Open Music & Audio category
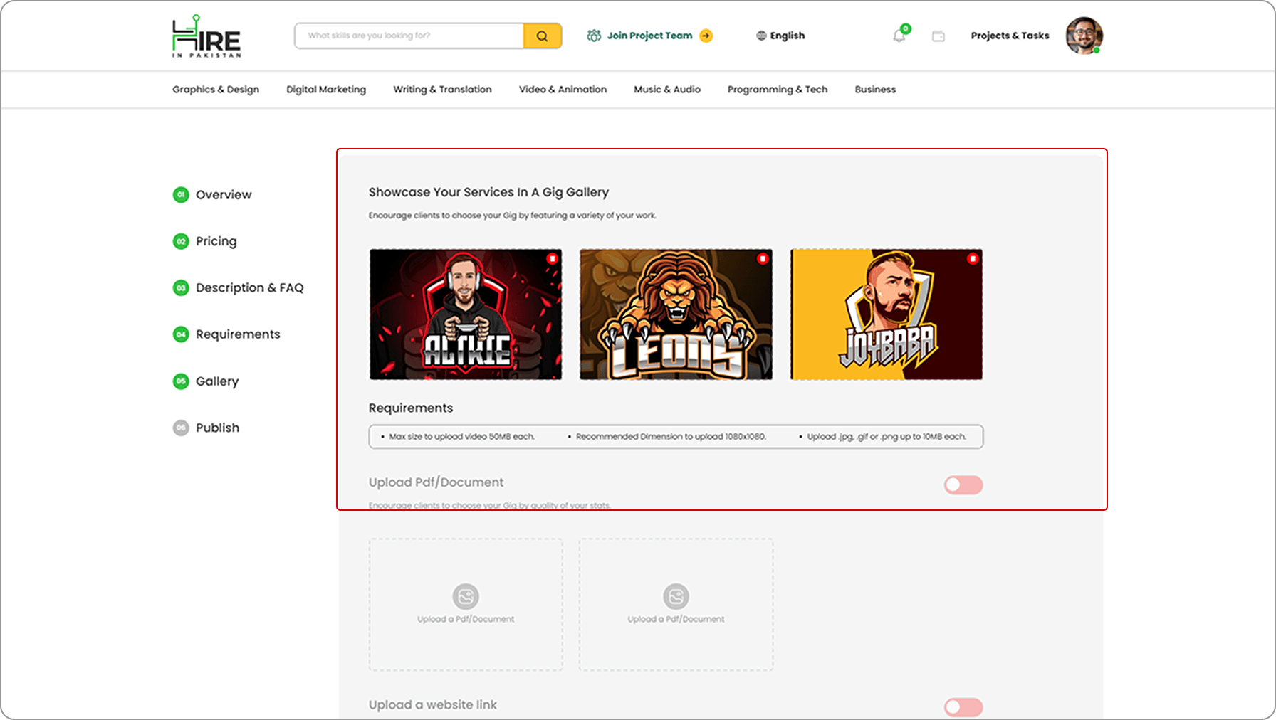The width and height of the screenshot is (1276, 720). pyautogui.click(x=667, y=90)
